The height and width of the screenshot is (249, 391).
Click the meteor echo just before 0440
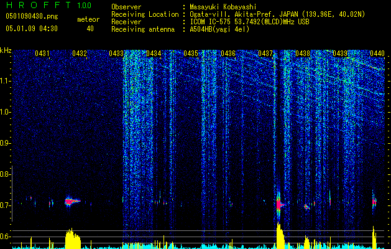click(x=374, y=202)
